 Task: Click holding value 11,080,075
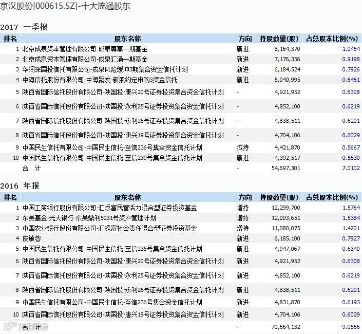click(286, 229)
